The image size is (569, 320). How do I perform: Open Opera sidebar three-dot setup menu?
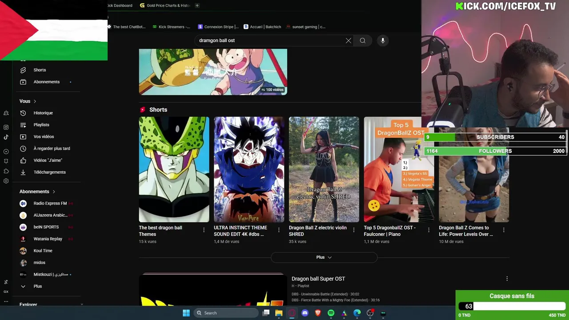point(6,301)
